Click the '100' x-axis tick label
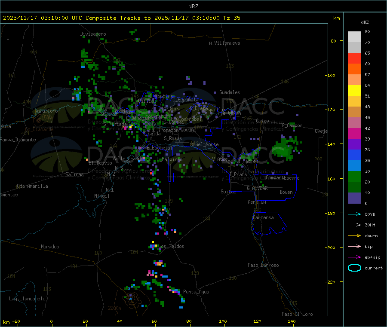 click(223, 321)
